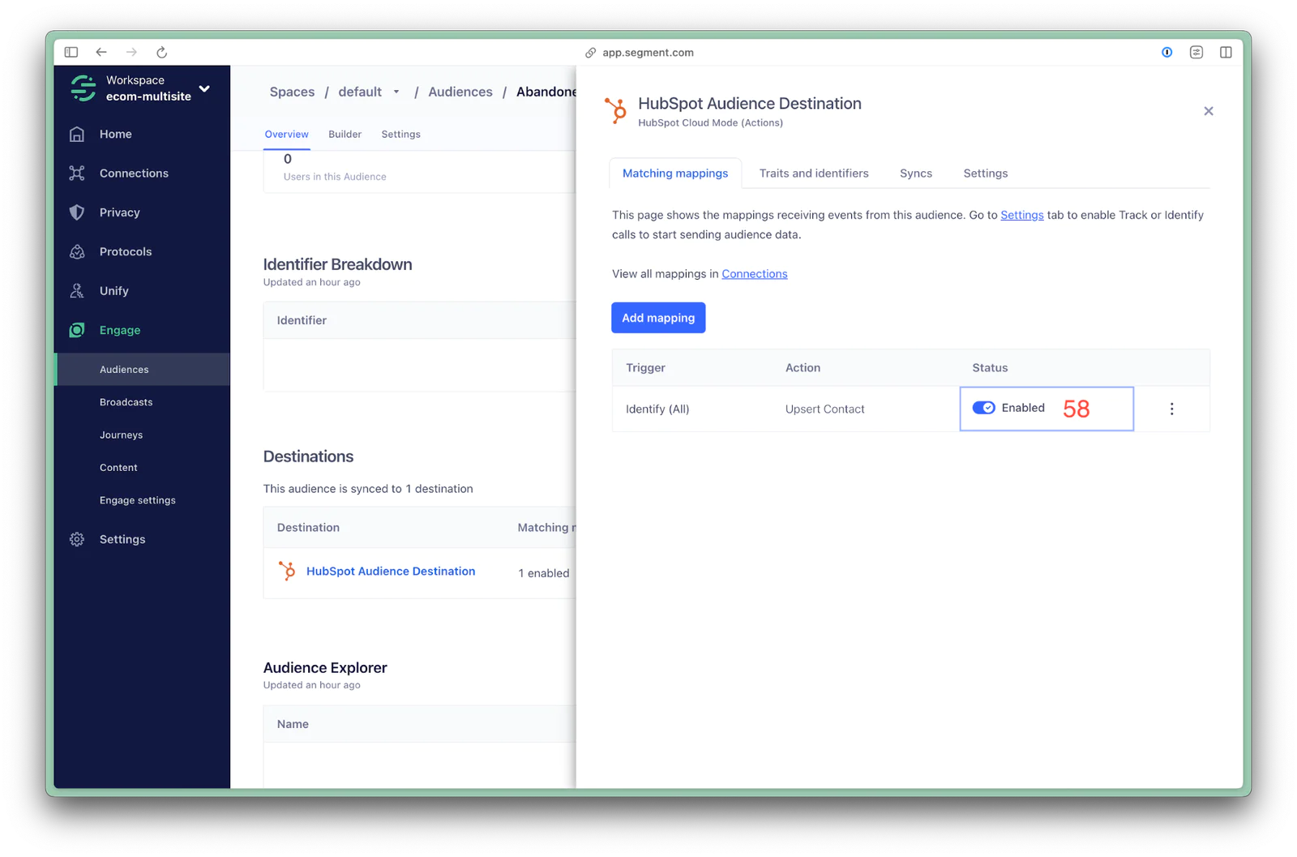
Task: Open HubSpot Audience Destination link in table
Action: coord(390,572)
